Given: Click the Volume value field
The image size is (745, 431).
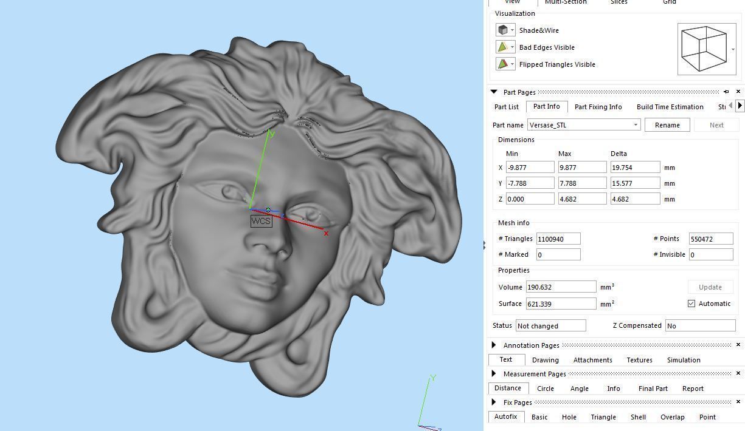Looking at the screenshot, I should click(561, 287).
